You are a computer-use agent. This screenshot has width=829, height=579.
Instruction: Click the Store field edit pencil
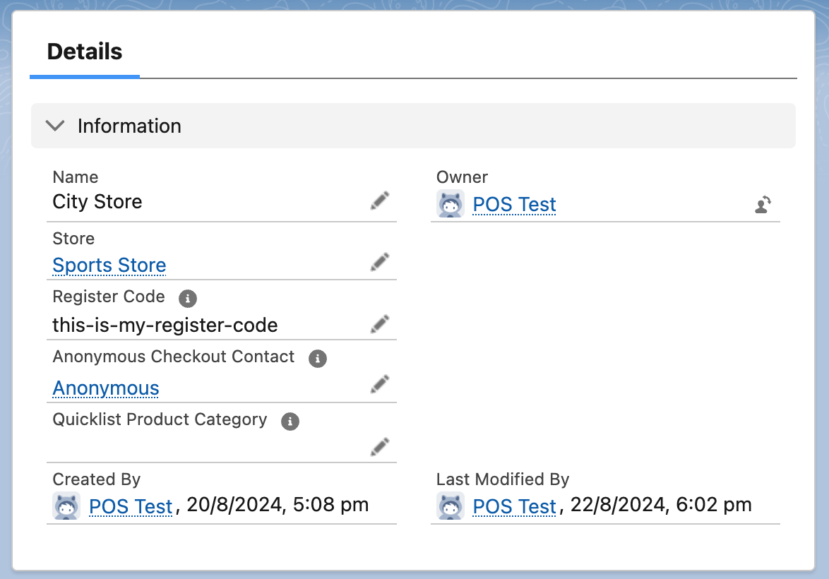[x=380, y=263]
